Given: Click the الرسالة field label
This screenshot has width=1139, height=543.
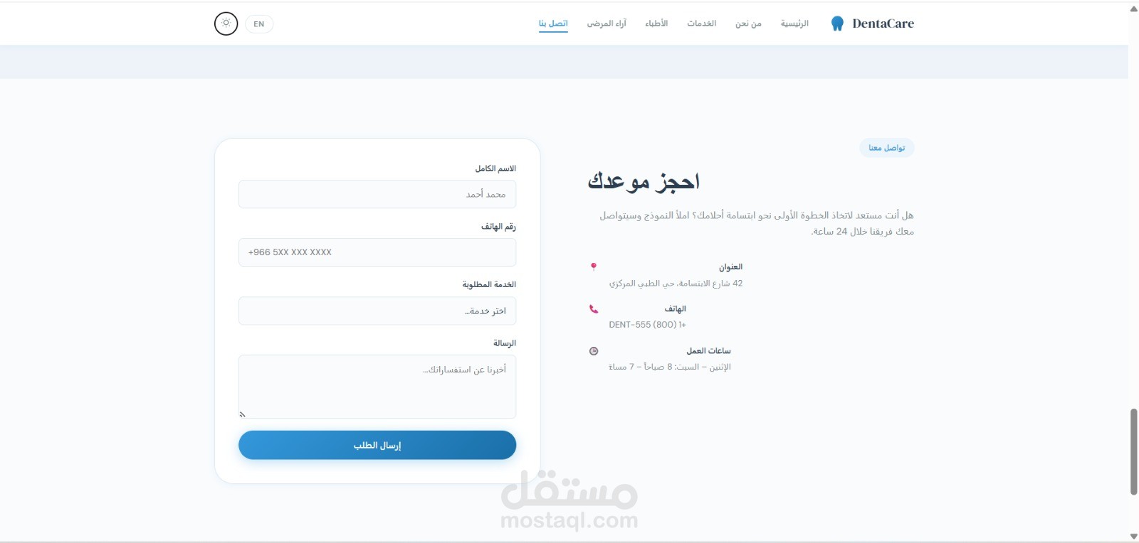Looking at the screenshot, I should pyautogui.click(x=505, y=343).
